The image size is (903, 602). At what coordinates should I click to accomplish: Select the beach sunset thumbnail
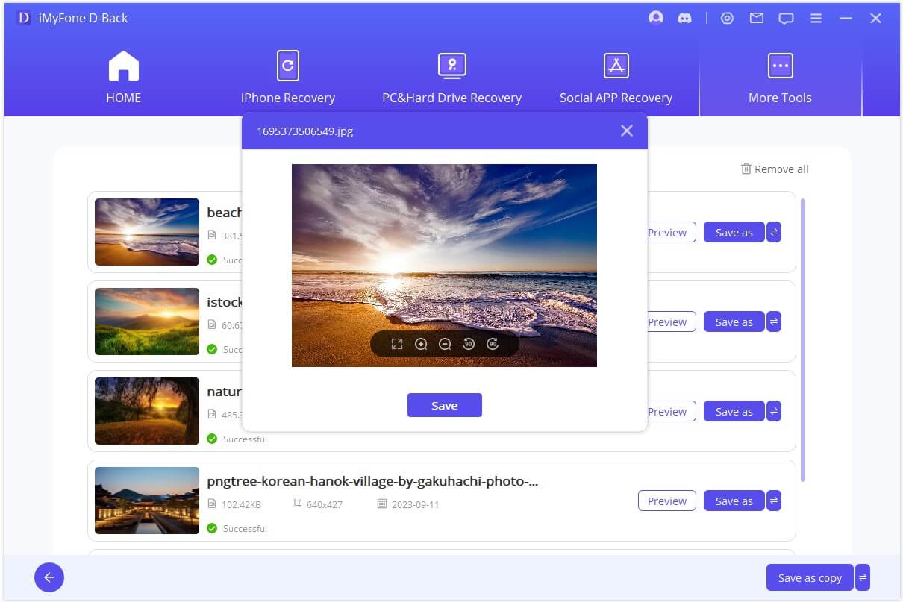click(x=147, y=232)
